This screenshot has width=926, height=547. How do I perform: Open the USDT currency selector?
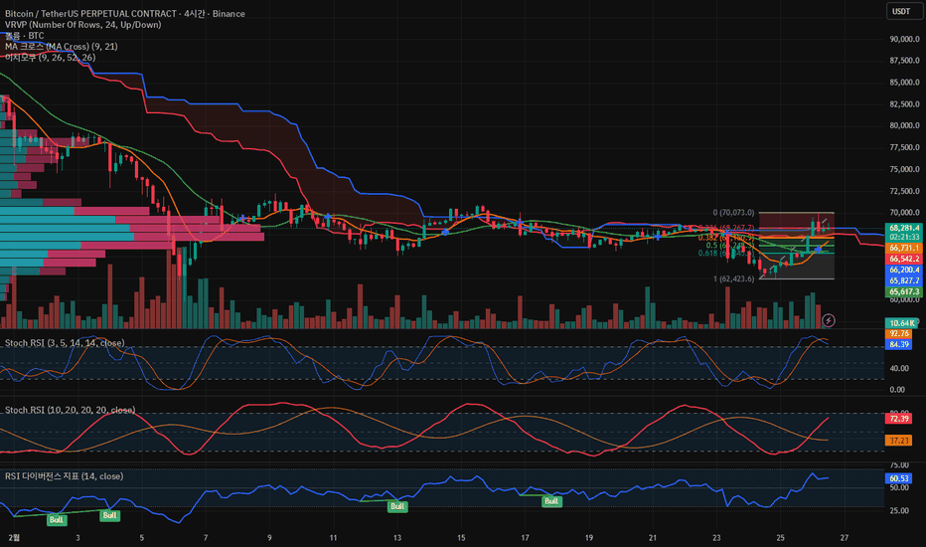[904, 11]
